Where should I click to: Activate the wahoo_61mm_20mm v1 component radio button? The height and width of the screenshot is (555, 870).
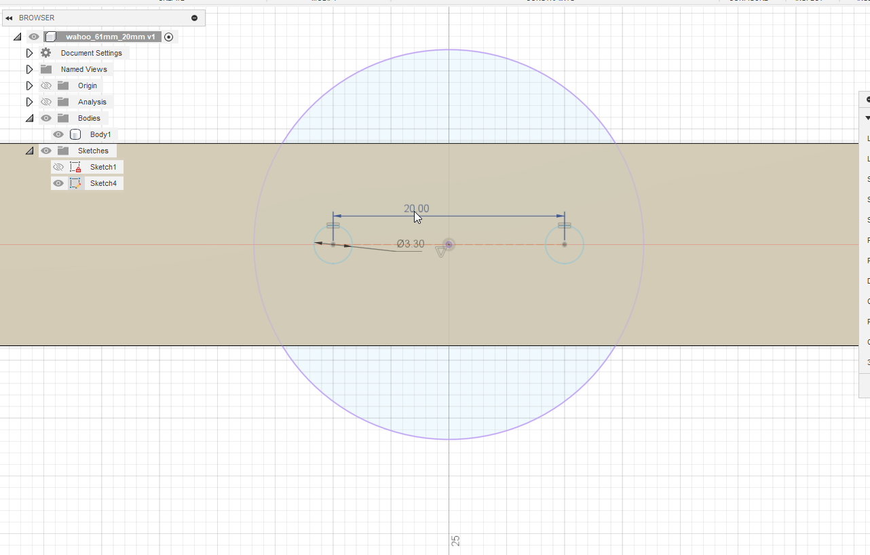pos(169,37)
